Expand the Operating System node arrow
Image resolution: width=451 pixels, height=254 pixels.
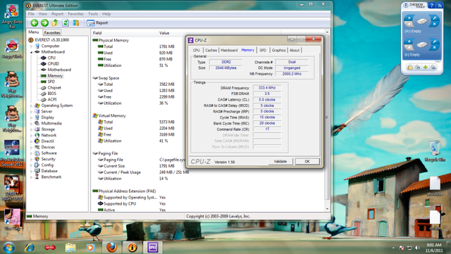pyautogui.click(x=31, y=106)
